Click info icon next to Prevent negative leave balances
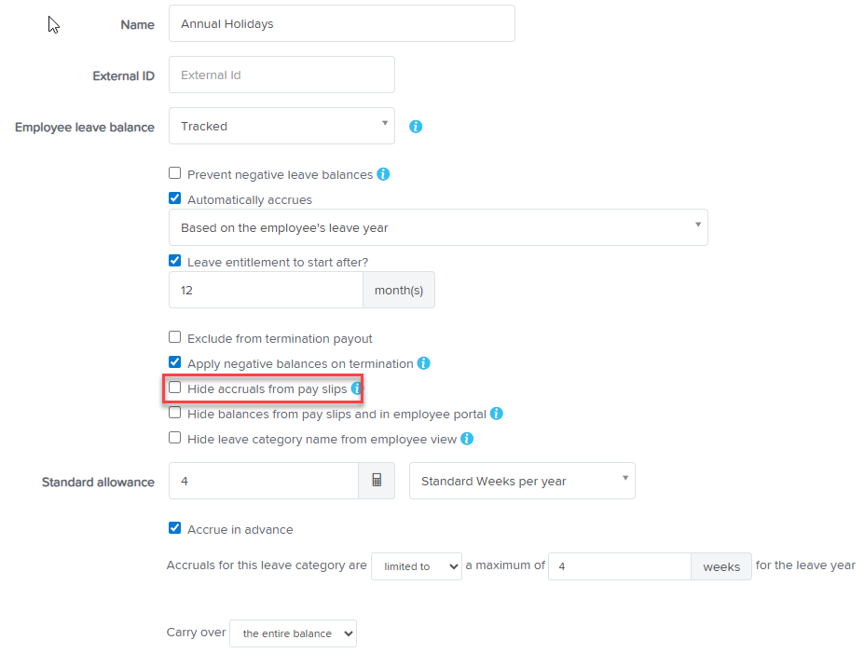 [383, 174]
